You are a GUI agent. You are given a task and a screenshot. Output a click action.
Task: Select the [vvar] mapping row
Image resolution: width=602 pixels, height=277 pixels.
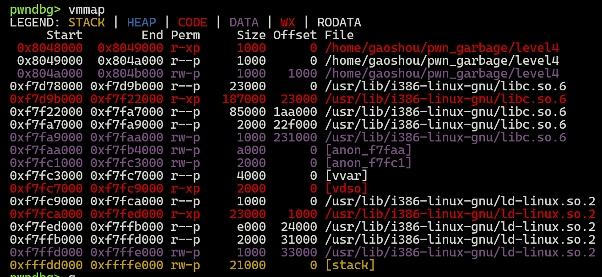pos(346,175)
